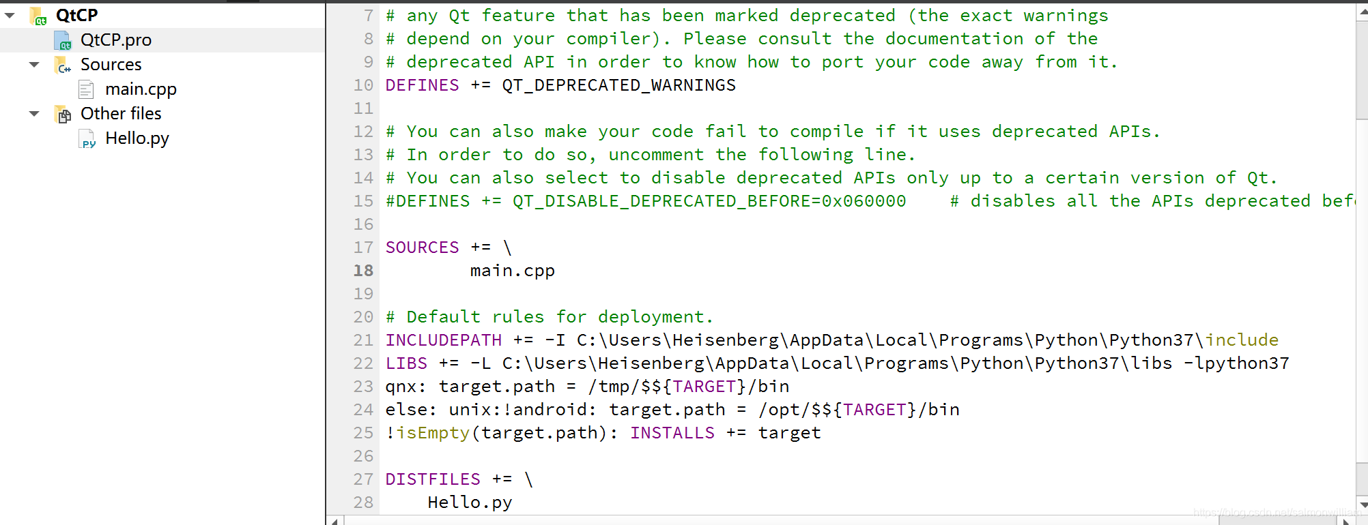Click the Sources C++ folder icon
Image resolution: width=1368 pixels, height=525 pixels.
click(x=63, y=65)
